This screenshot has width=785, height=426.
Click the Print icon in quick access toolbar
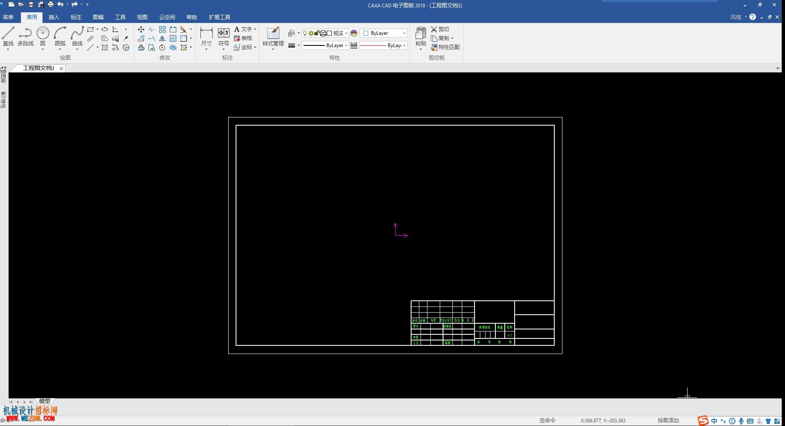[50, 5]
